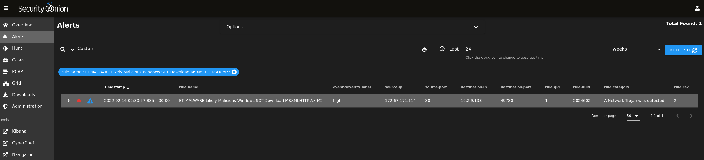Open the user account menu icon
704x160 pixels.
coord(697,8)
